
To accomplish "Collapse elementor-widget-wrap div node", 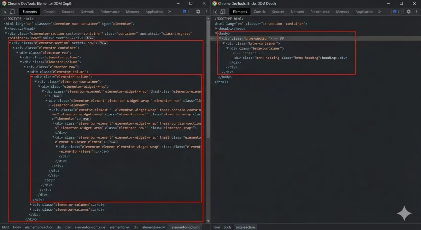I will click(39, 87).
